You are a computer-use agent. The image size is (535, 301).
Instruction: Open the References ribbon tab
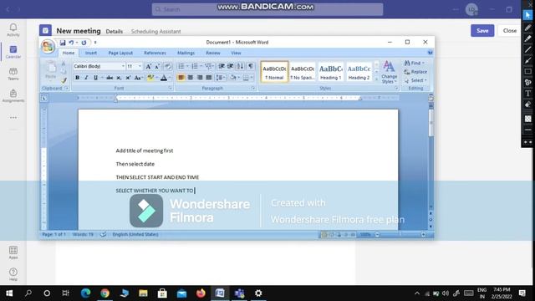click(x=155, y=53)
